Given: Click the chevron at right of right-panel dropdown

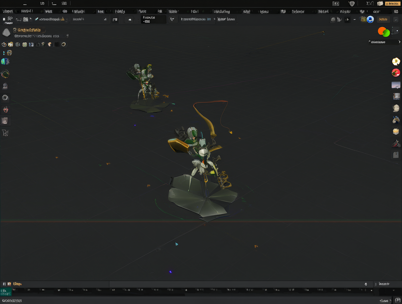Looking at the screenshot, I should [x=399, y=42].
